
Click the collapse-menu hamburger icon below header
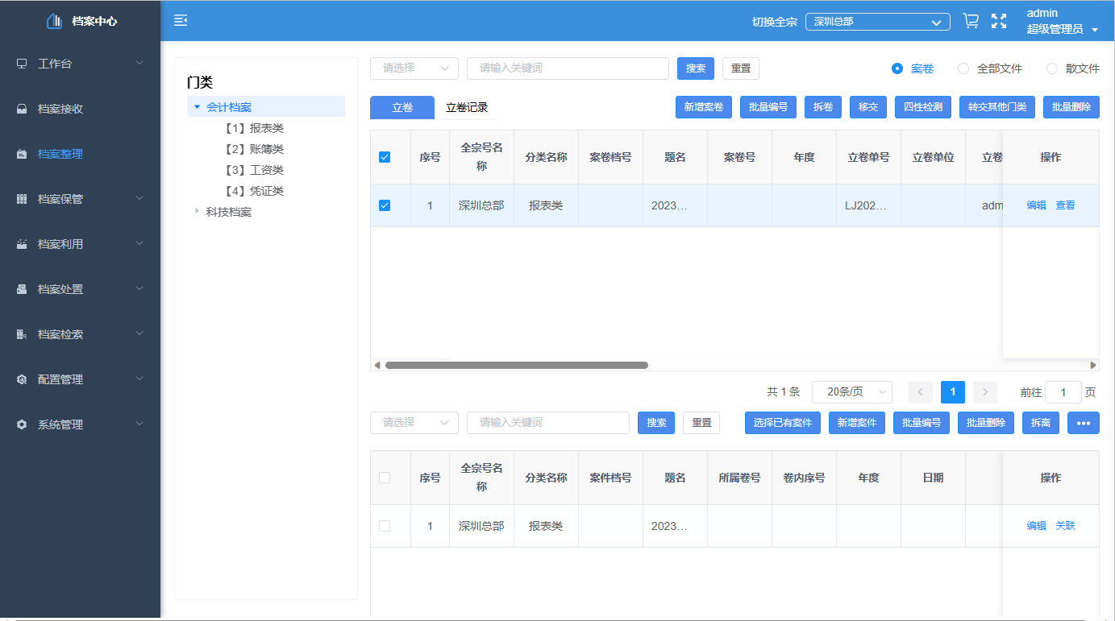point(181,20)
